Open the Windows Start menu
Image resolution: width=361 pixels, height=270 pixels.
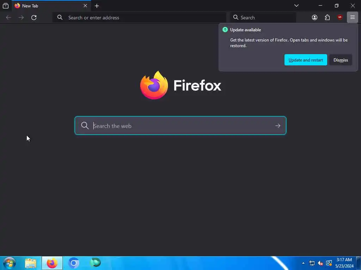[10, 263]
